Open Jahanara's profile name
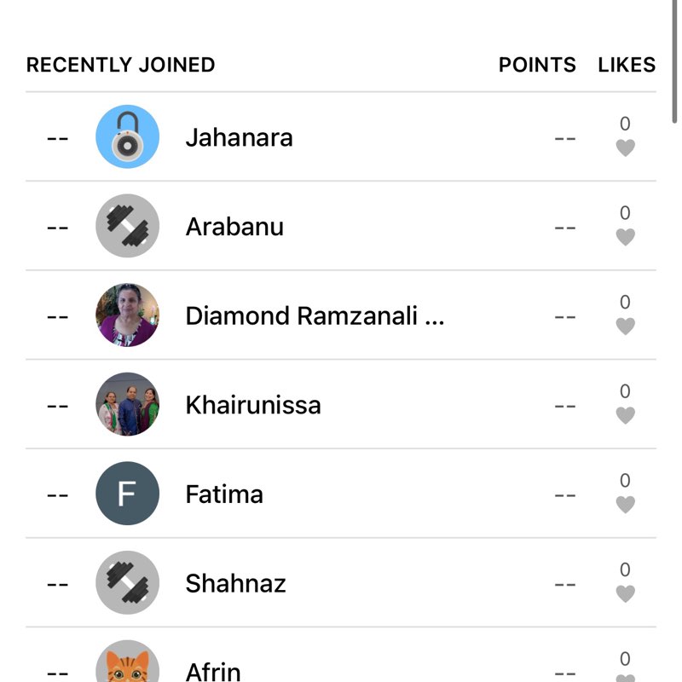682x682 pixels. pyautogui.click(x=239, y=137)
